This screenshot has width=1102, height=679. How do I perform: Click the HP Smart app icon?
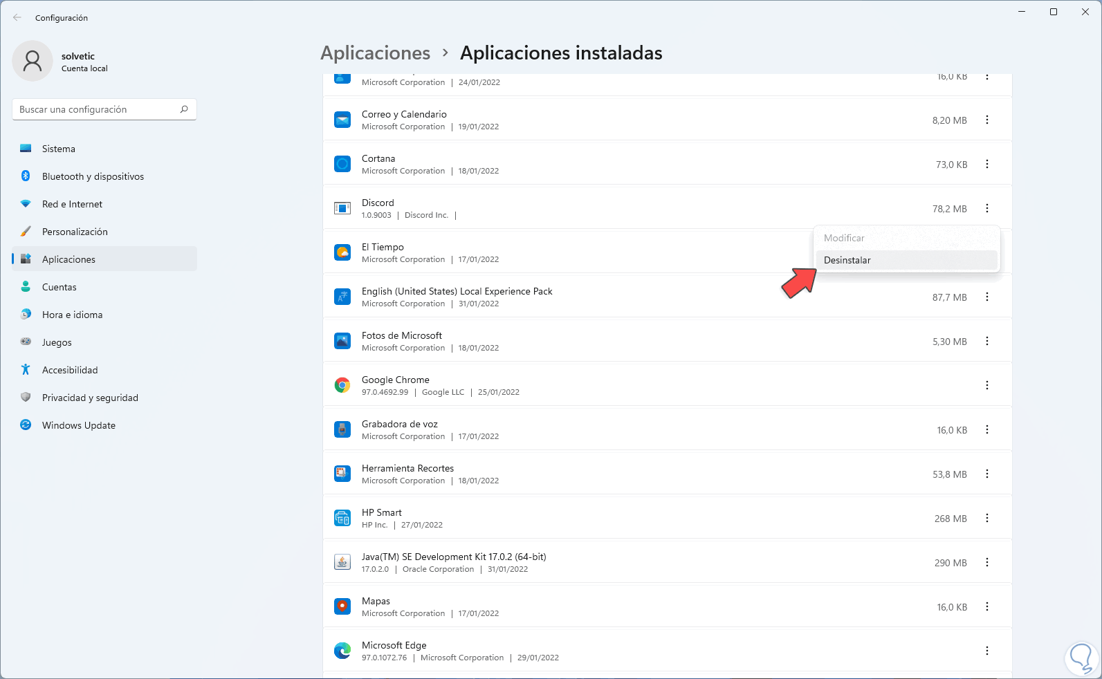coord(342,519)
